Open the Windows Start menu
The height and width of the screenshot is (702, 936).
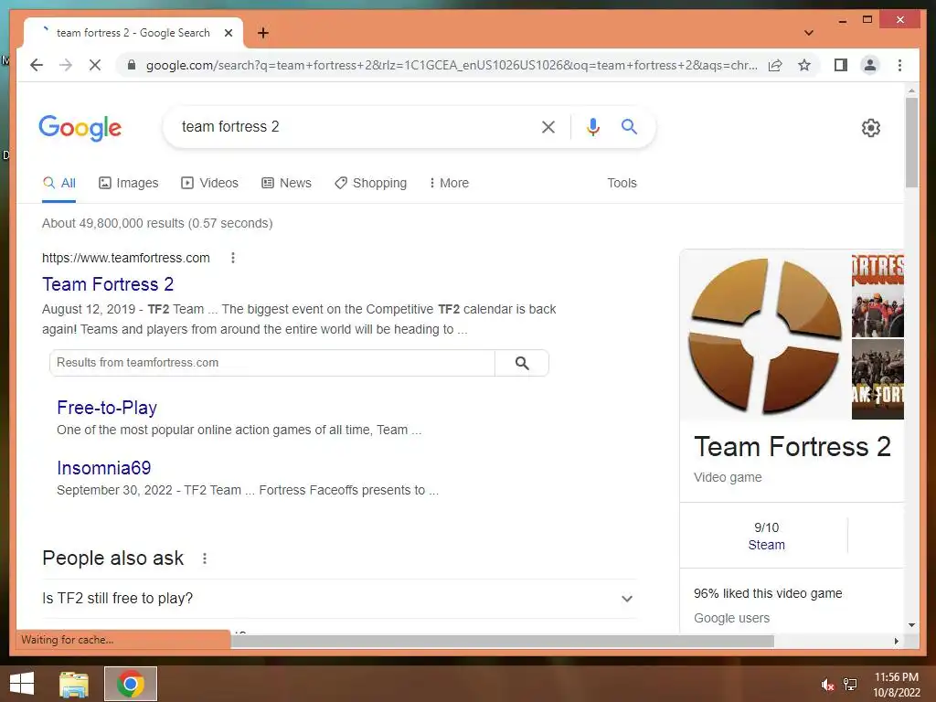(22, 684)
